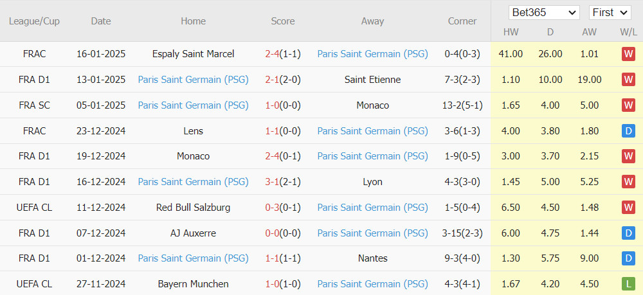Open the Bet365 bookmaker dropdown
Image resolution: width=643 pixels, height=295 pixels.
click(544, 13)
